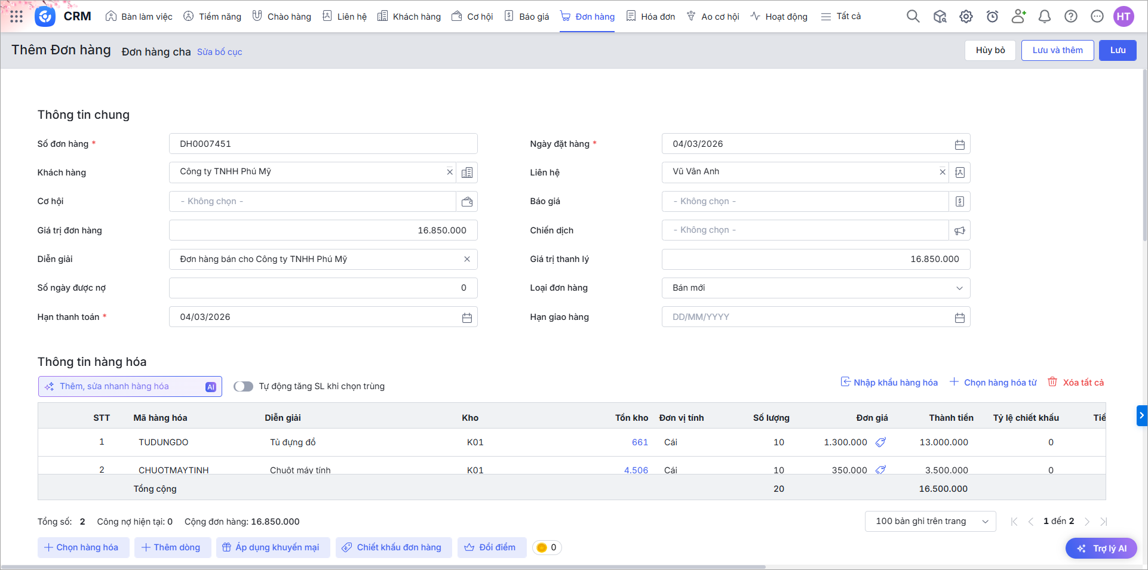
Task: Open calendar for Ngày đặt hàng
Action: tap(959, 144)
